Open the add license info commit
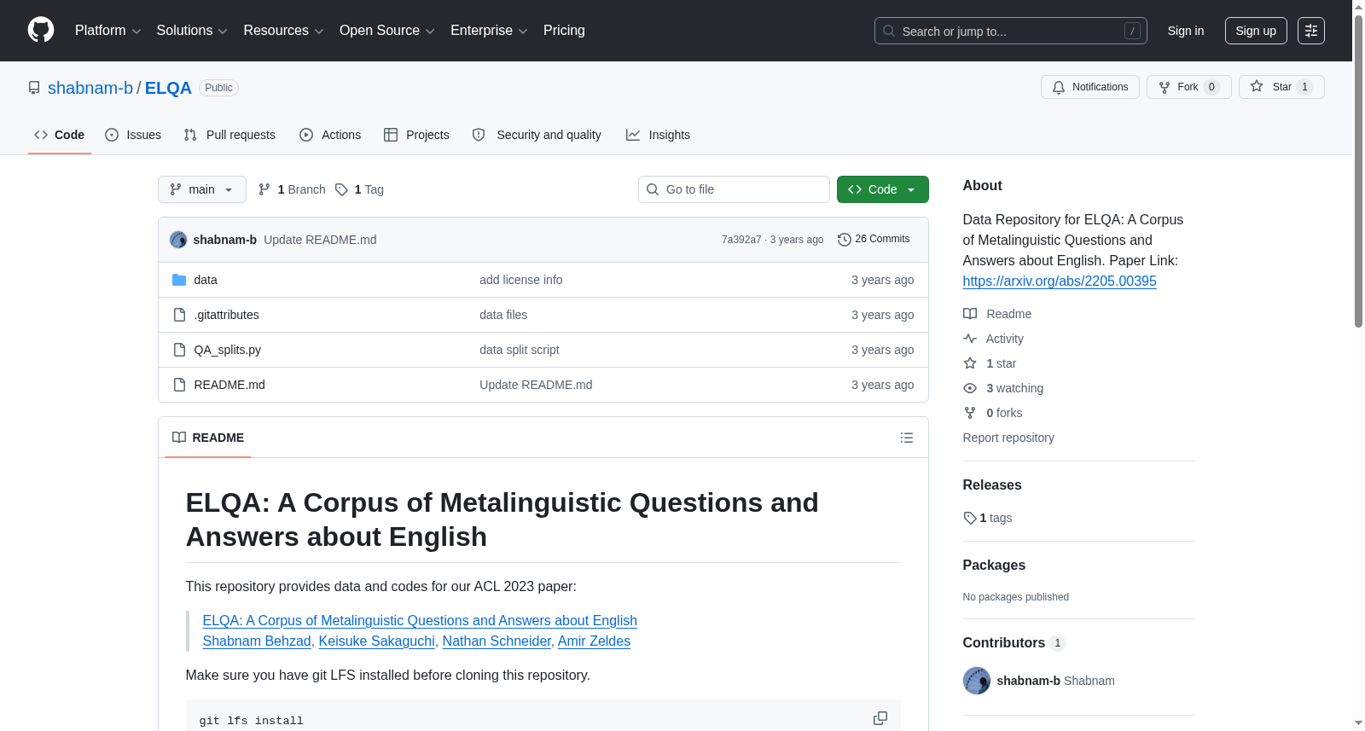 tap(520, 280)
